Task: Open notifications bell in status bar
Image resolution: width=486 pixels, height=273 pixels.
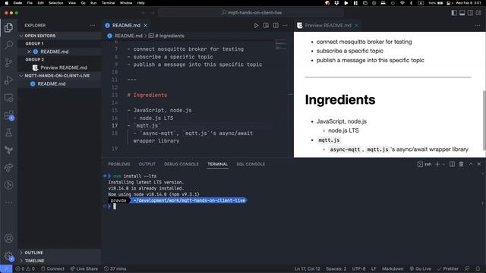Action: tap(478, 268)
